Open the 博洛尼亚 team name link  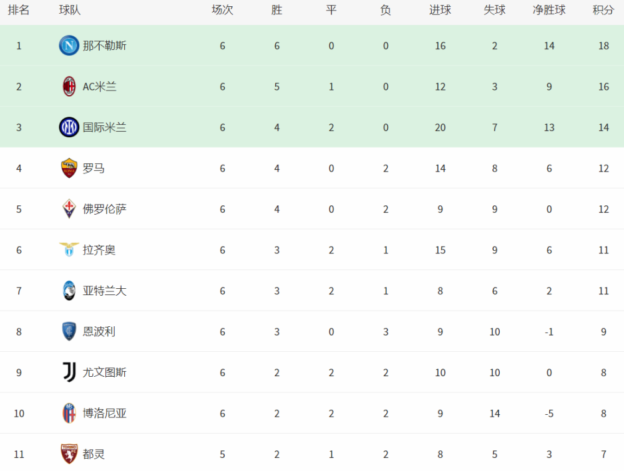(104, 414)
